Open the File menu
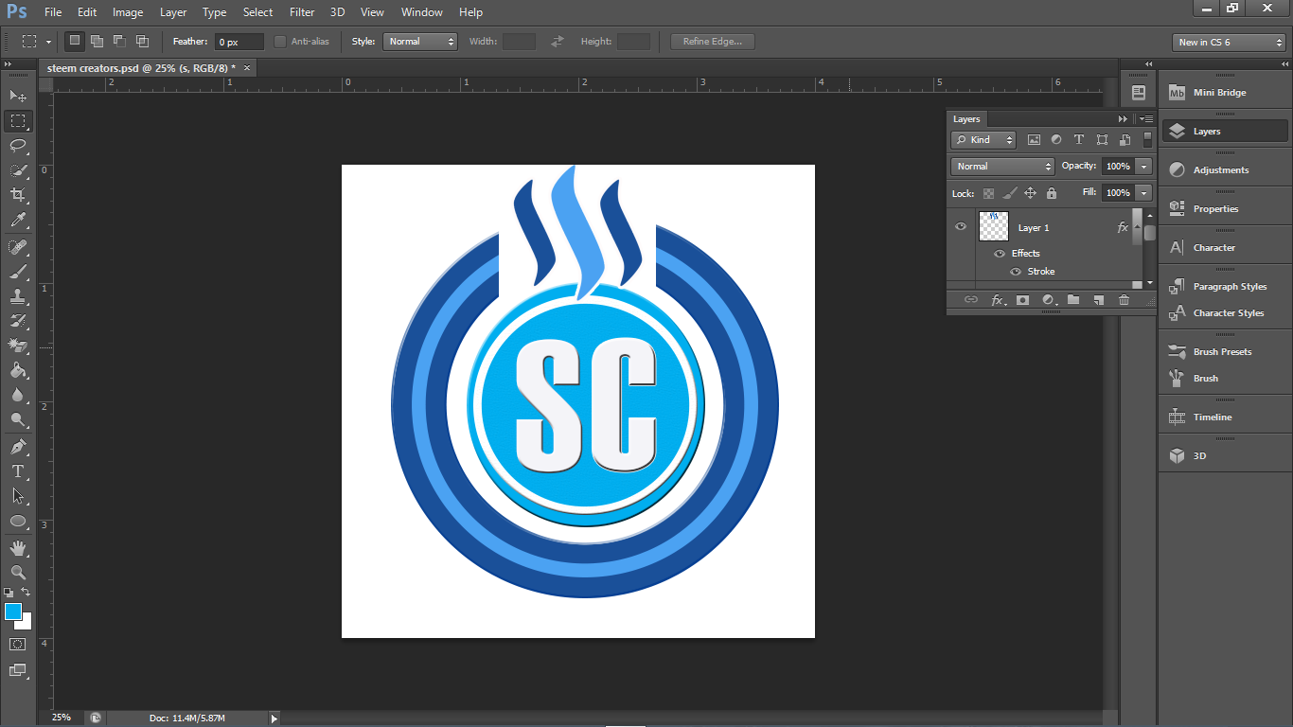This screenshot has height=727, width=1293. (x=53, y=12)
